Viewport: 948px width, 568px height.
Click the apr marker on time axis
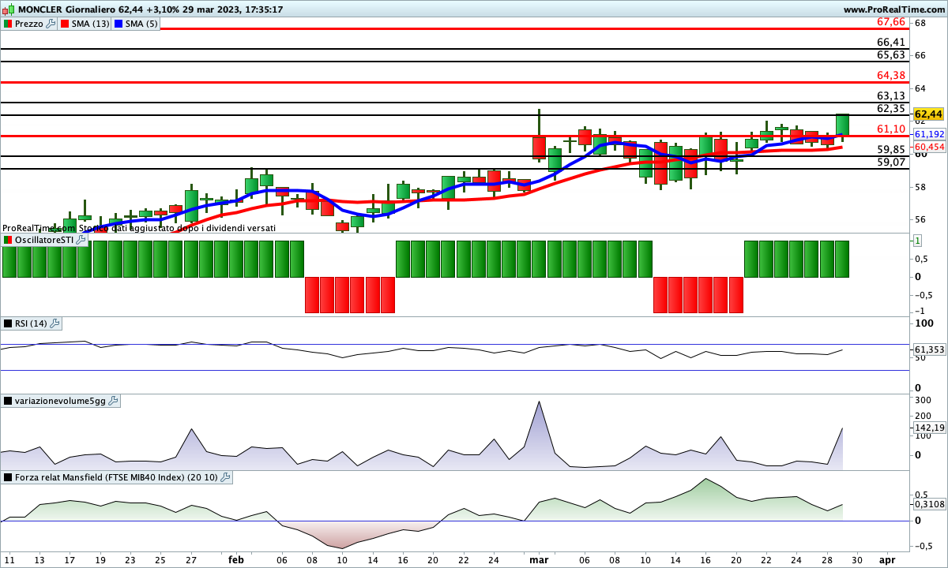887,559
